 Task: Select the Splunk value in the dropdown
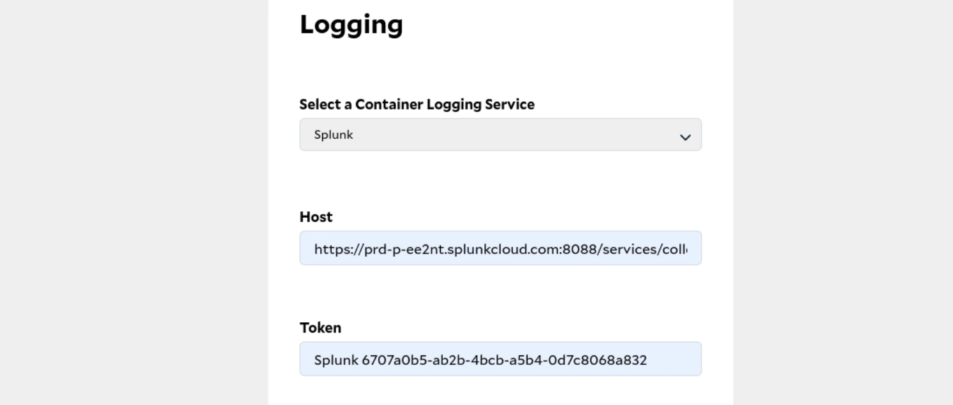[334, 135]
